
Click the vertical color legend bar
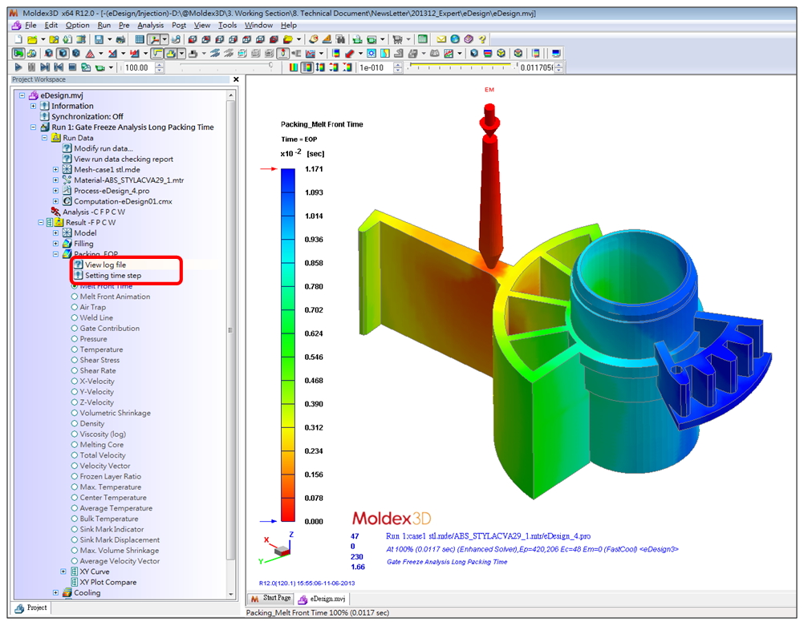coord(287,345)
